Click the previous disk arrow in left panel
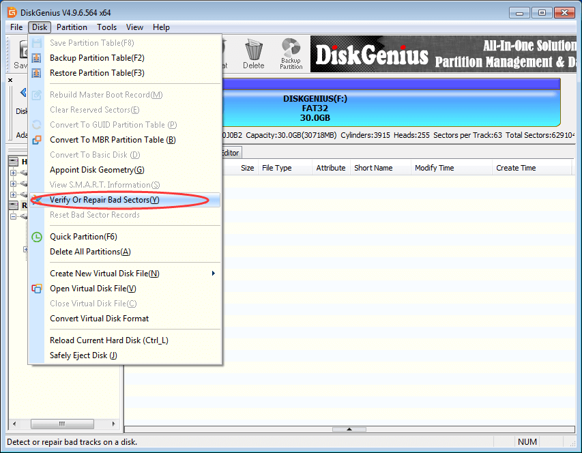This screenshot has width=582, height=453. 23,92
